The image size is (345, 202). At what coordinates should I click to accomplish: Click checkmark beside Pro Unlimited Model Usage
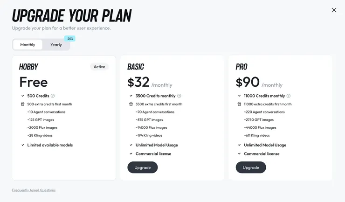[239, 145]
